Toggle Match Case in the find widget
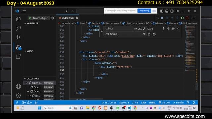Viewport: 212px width, 119px height. 135,29
